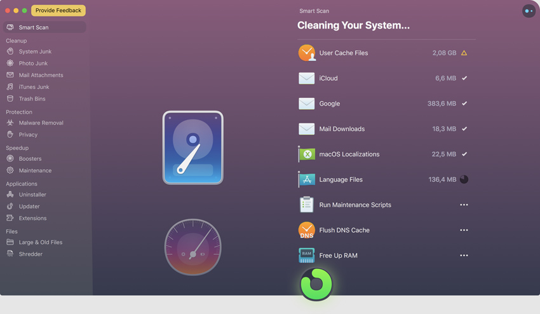Click the "6,6 MB" iCloud size
Screen dimensions: 540x314
click(x=445, y=78)
